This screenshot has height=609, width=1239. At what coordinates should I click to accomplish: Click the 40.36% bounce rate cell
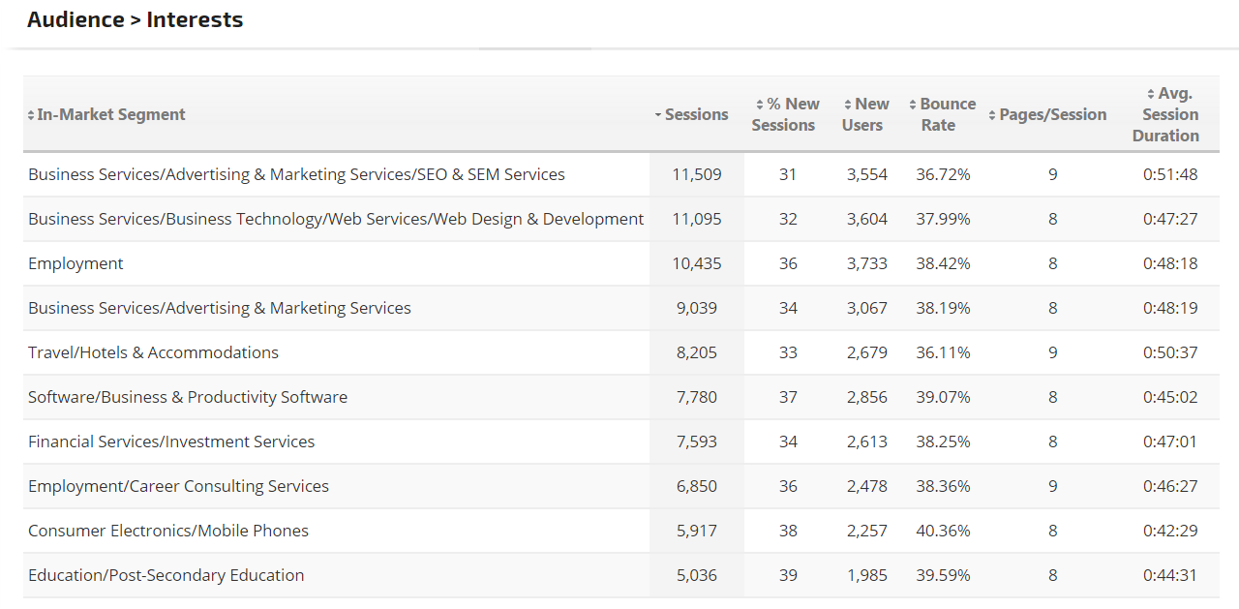(x=943, y=531)
